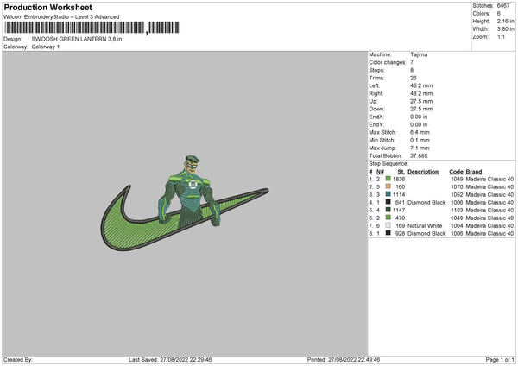The height and width of the screenshot is (366, 518).
Task: Click the Colors value '6'
Action: point(498,14)
